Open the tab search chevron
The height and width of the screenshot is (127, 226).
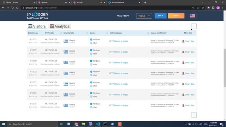202,2
